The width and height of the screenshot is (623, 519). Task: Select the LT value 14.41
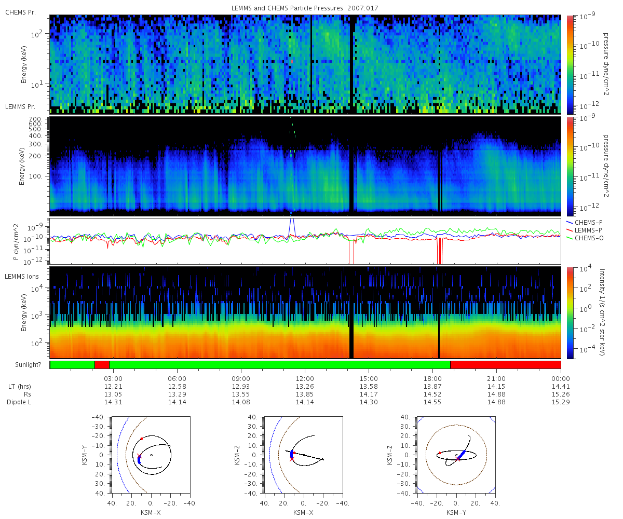pos(561,386)
